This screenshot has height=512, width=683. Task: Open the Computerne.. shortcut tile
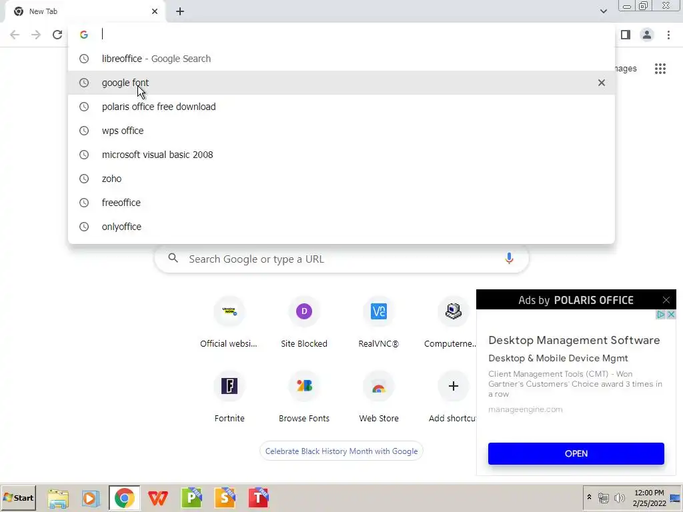coord(450,323)
